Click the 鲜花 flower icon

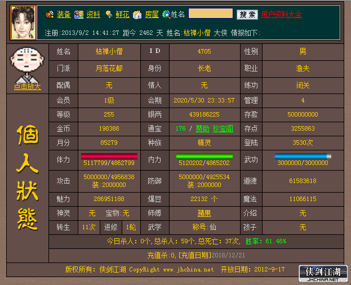click(x=109, y=15)
